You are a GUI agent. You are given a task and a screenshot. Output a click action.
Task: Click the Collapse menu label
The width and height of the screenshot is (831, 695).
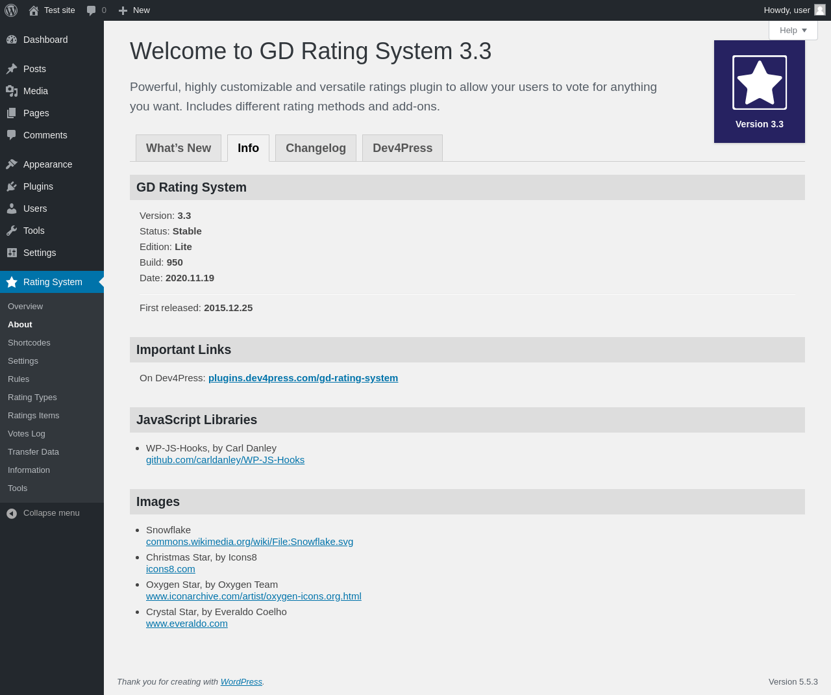pyautogui.click(x=51, y=513)
